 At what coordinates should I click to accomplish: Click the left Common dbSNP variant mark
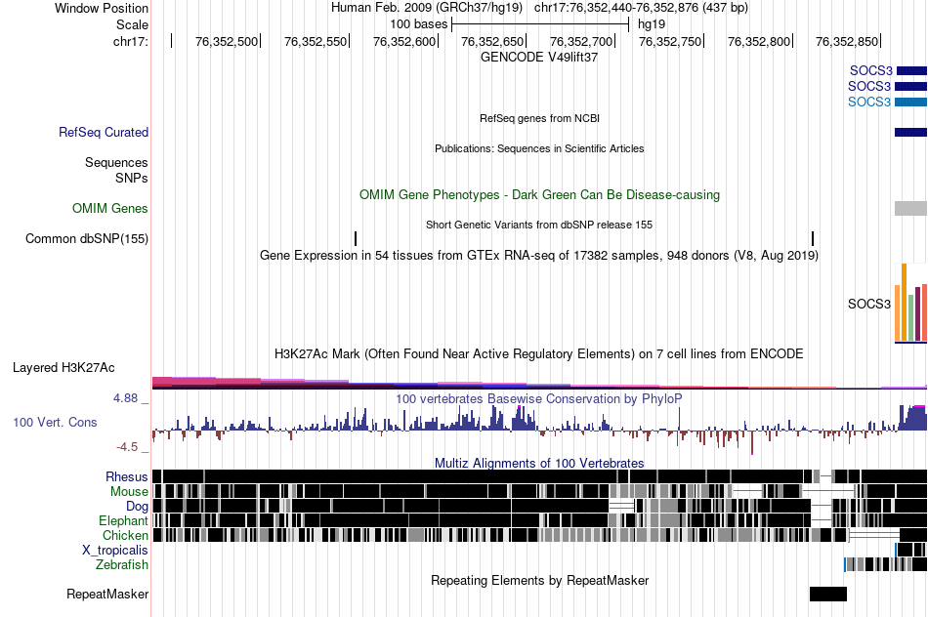pyautogui.click(x=356, y=238)
